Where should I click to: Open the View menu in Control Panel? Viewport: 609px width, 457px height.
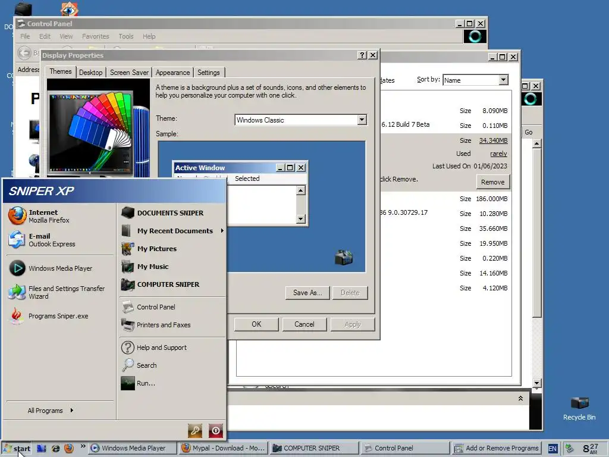[x=66, y=36]
